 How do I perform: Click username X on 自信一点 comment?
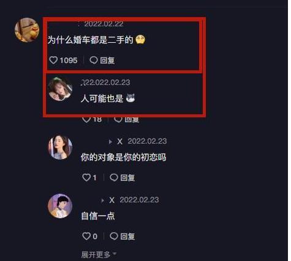pyautogui.click(x=111, y=200)
